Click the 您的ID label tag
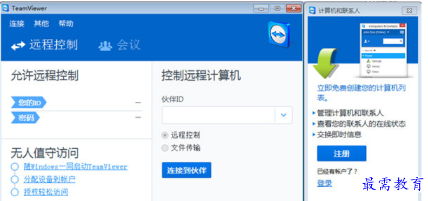This screenshot has height=201, width=428. tap(29, 102)
